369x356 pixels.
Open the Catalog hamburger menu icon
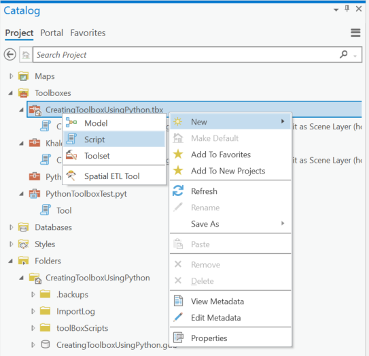click(355, 33)
